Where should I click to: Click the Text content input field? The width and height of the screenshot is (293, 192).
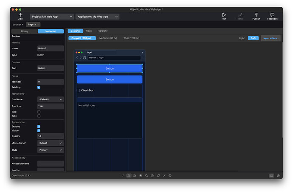pos(51,68)
